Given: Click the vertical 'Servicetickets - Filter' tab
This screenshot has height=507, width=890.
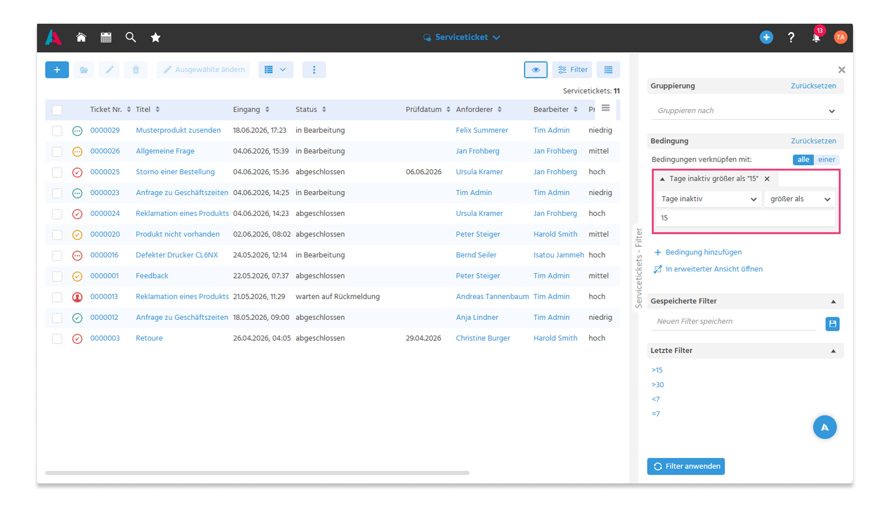Looking at the screenshot, I should pyautogui.click(x=639, y=268).
